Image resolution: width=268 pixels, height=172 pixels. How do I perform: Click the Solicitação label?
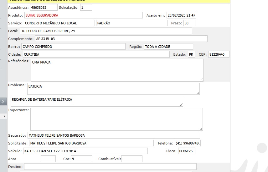pyautogui.click(x=69, y=8)
